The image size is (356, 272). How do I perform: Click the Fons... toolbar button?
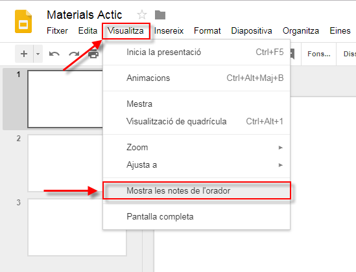[x=319, y=54]
